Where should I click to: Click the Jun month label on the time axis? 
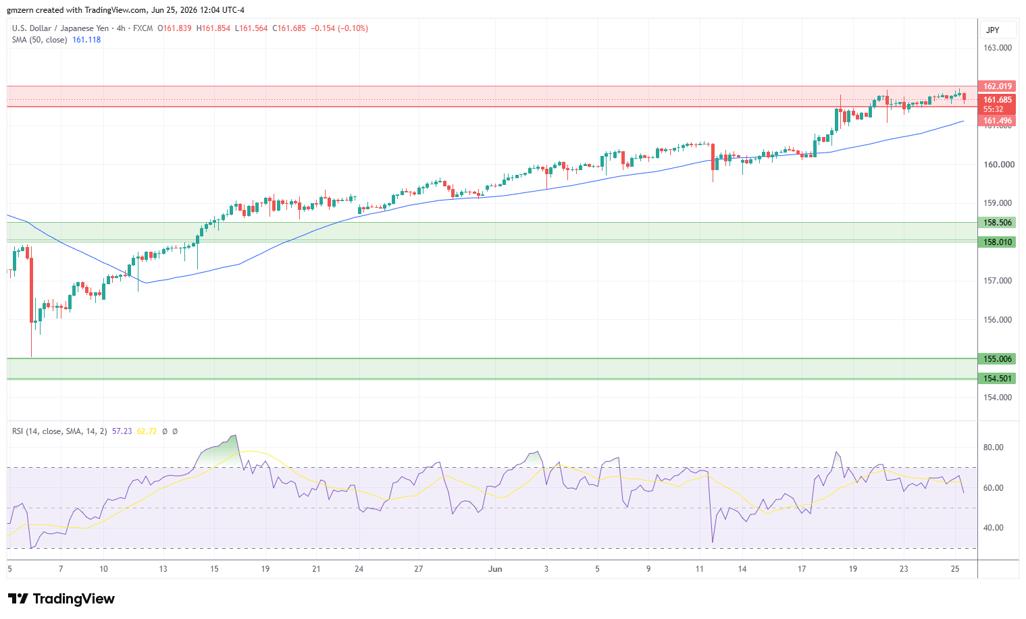coord(496,569)
